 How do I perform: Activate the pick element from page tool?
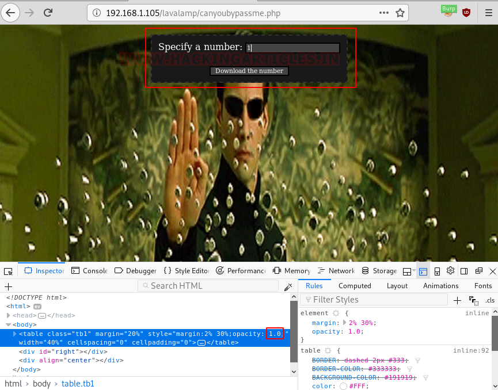(8, 272)
